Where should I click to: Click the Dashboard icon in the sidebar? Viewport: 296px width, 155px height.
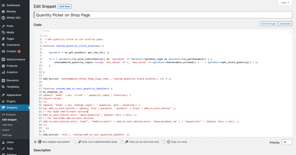point(3,5)
